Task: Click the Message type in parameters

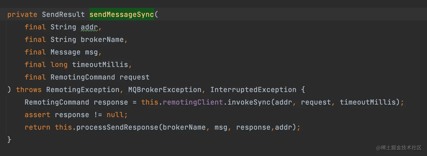Action: point(66,52)
